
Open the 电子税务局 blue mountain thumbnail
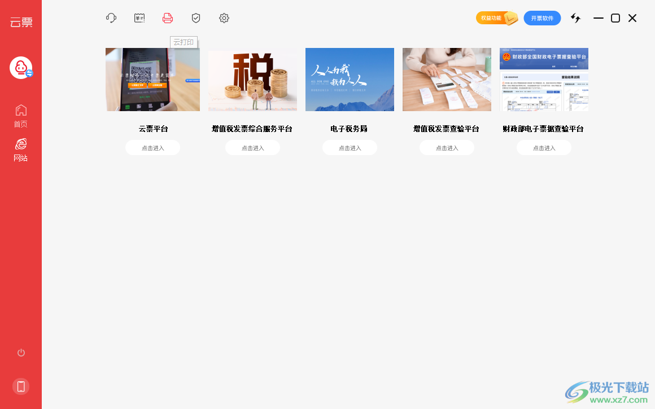tap(350, 80)
